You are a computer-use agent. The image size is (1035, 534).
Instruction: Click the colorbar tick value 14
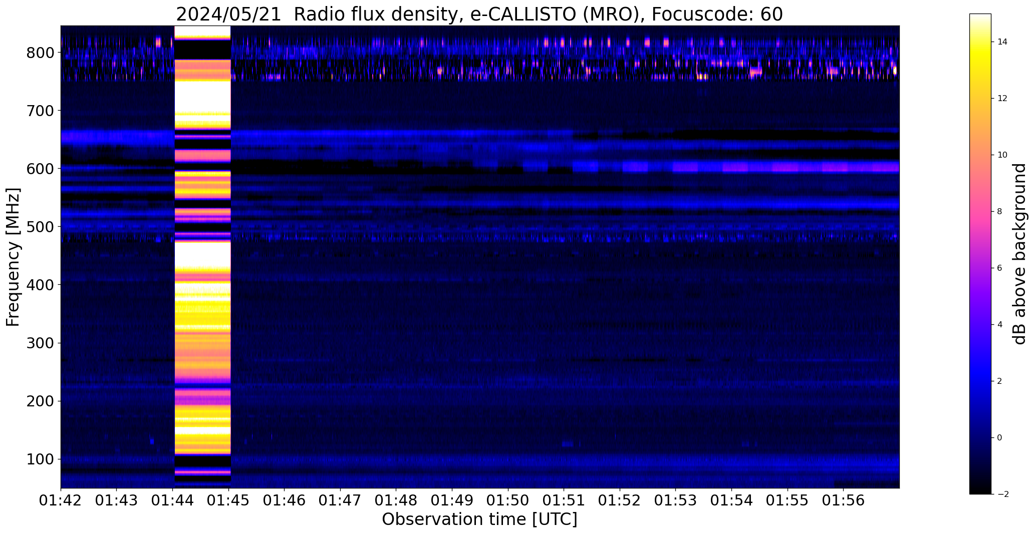coord(1002,42)
